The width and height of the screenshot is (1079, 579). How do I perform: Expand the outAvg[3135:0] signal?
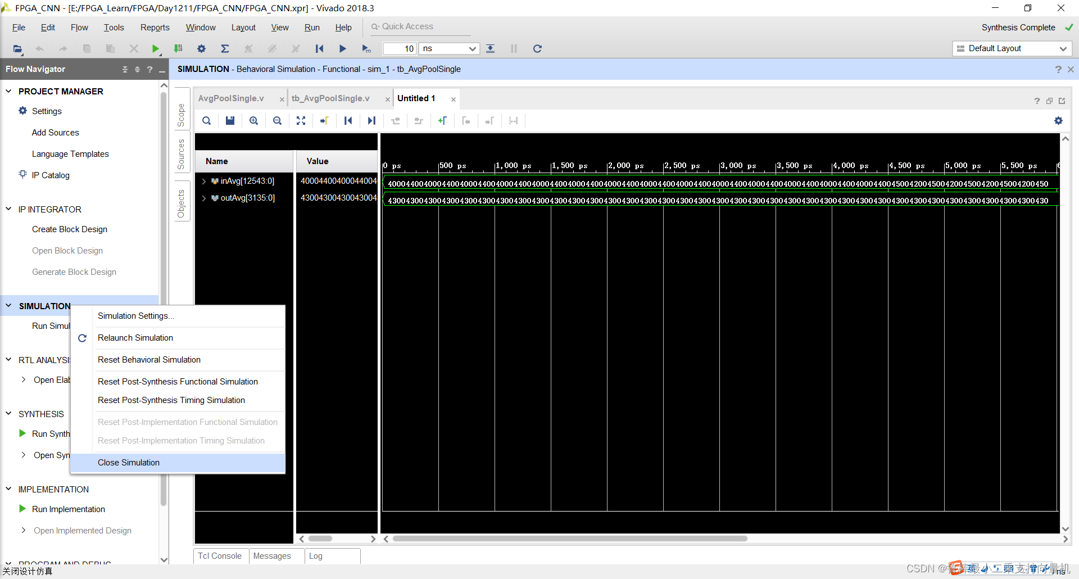coord(203,198)
